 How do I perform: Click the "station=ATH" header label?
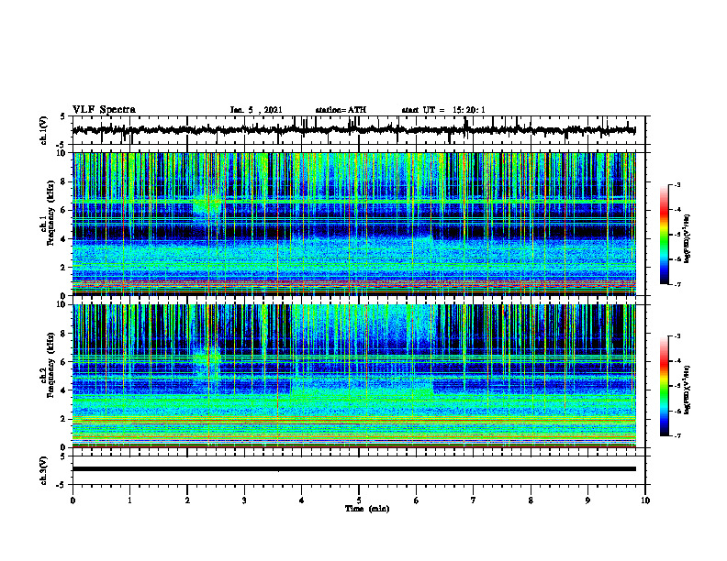click(x=341, y=110)
